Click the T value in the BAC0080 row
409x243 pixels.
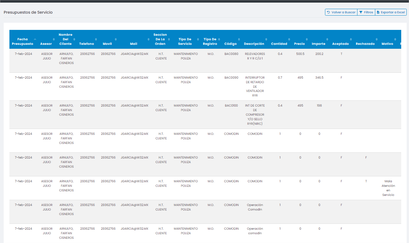[341, 54]
